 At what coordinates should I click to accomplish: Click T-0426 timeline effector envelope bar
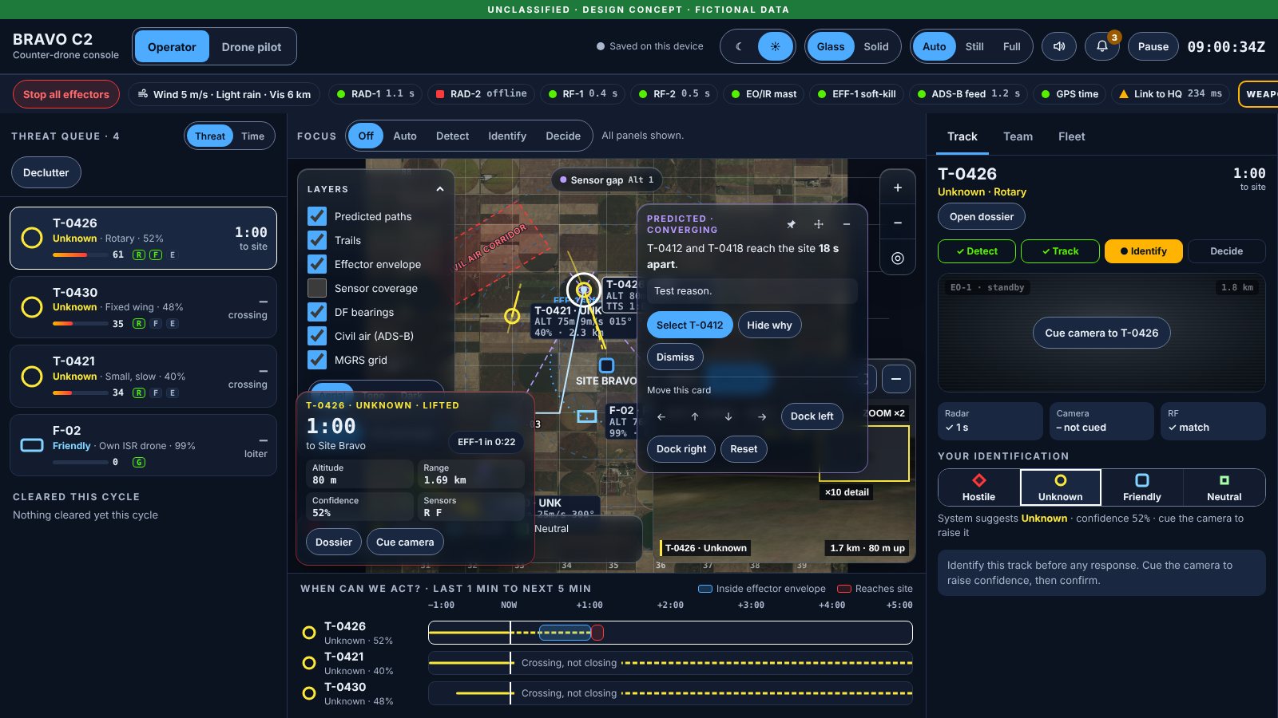coord(565,633)
